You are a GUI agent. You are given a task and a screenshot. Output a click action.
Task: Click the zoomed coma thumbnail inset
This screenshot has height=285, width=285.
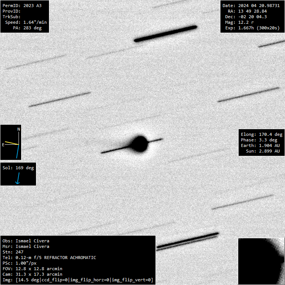tap(261, 261)
